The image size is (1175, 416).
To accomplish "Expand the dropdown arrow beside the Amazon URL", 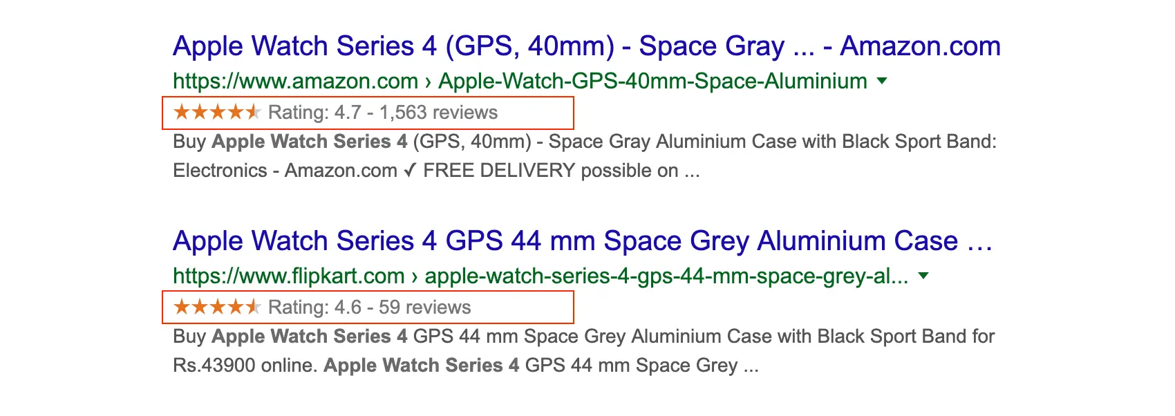I will point(882,81).
